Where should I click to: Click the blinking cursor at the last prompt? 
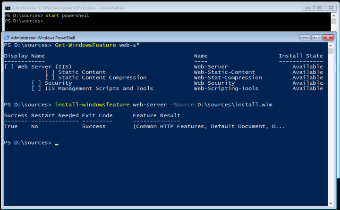[x=57, y=143]
